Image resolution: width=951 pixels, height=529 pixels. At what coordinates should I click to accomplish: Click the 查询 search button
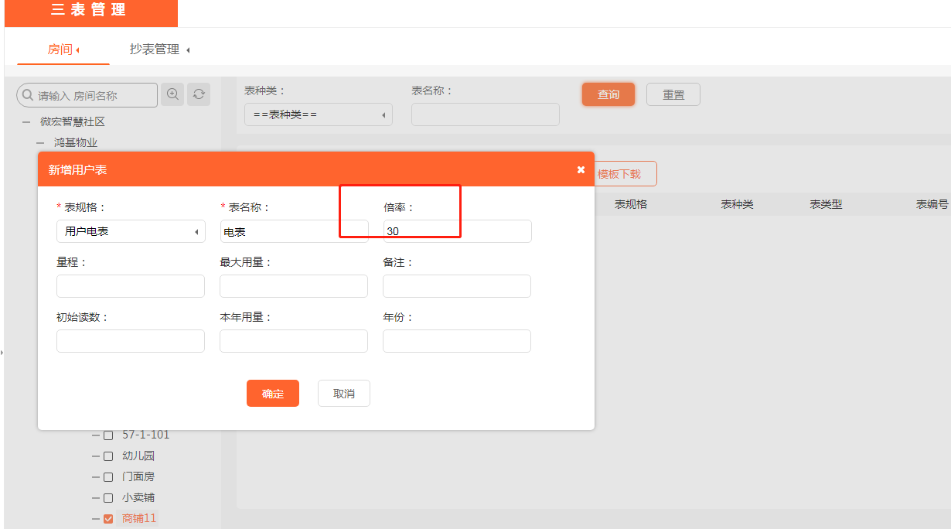pyautogui.click(x=608, y=94)
